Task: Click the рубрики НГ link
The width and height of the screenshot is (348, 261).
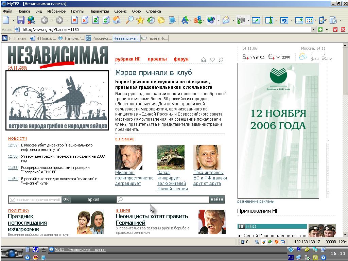Action: (x=128, y=59)
